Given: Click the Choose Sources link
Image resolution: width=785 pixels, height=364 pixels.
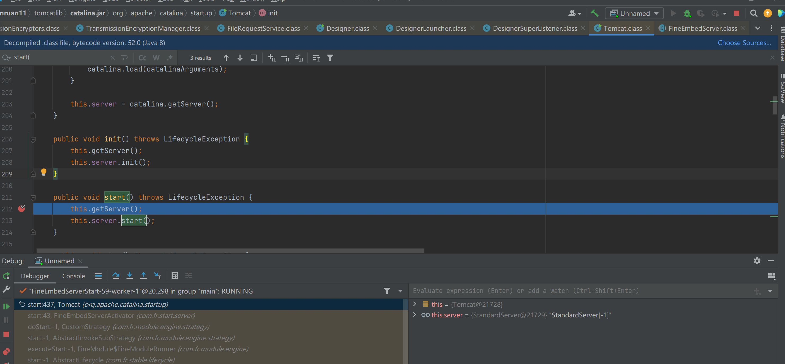Looking at the screenshot, I should point(744,43).
